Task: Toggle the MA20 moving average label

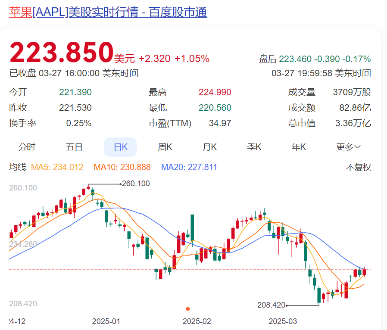Action: (x=189, y=167)
